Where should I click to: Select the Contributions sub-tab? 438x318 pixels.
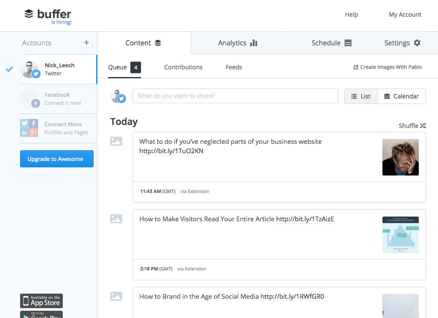click(x=183, y=67)
